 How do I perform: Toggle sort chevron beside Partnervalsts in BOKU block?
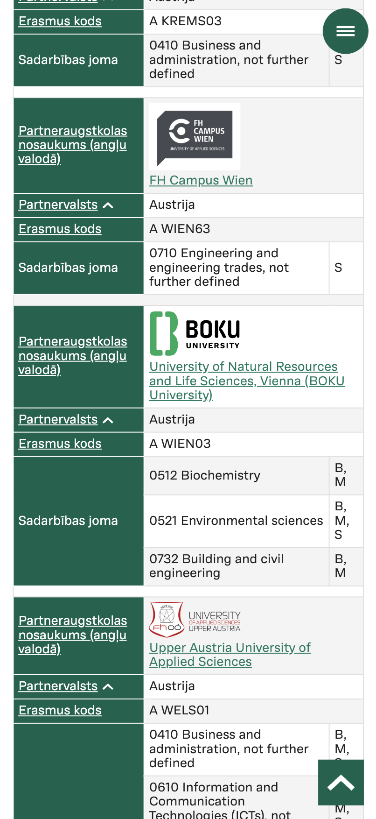(108, 420)
